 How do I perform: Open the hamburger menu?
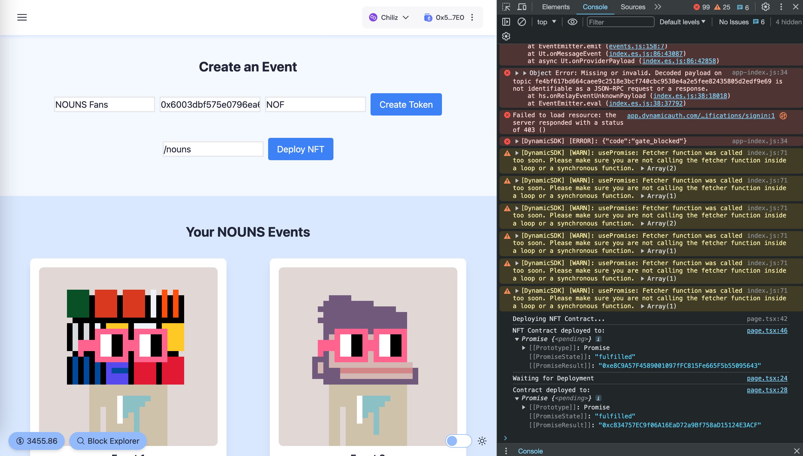click(x=22, y=17)
